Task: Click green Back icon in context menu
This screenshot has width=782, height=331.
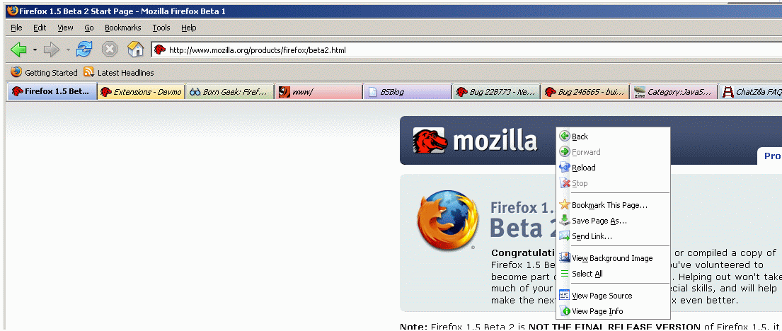Action: pyautogui.click(x=565, y=136)
